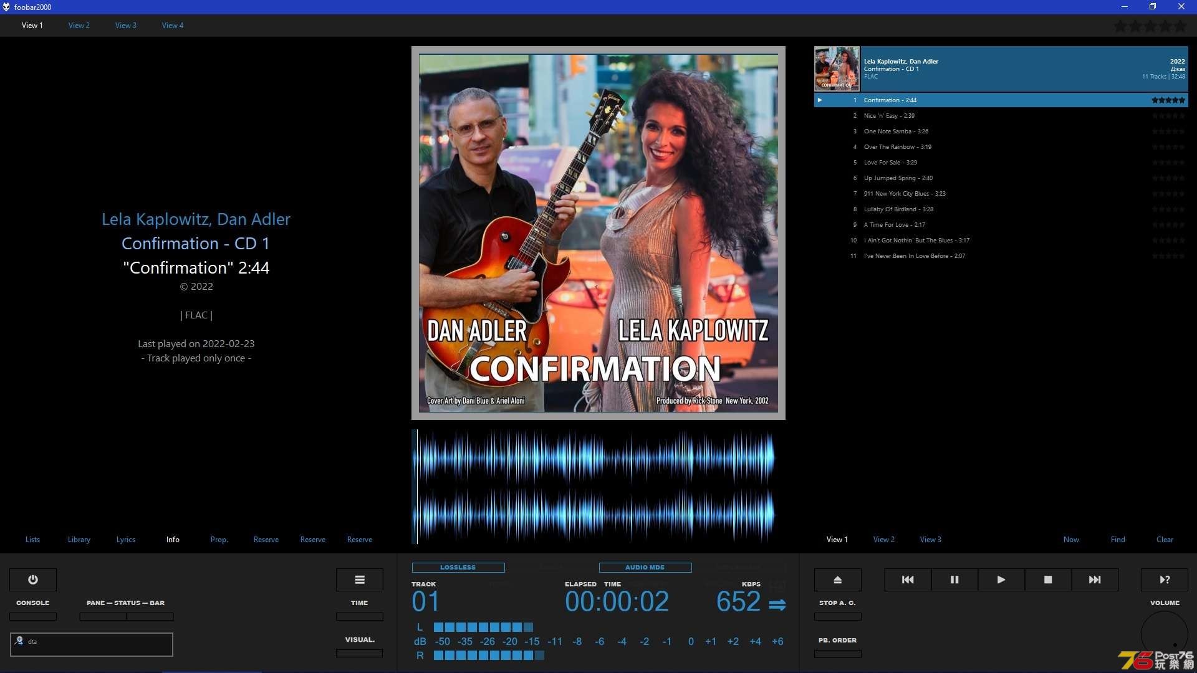Open the Library tab
Viewport: 1197px width, 673px height.
tap(79, 540)
